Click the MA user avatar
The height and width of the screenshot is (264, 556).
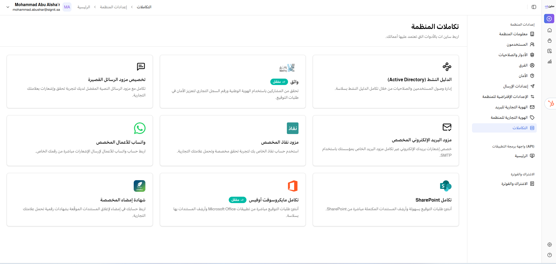[67, 7]
